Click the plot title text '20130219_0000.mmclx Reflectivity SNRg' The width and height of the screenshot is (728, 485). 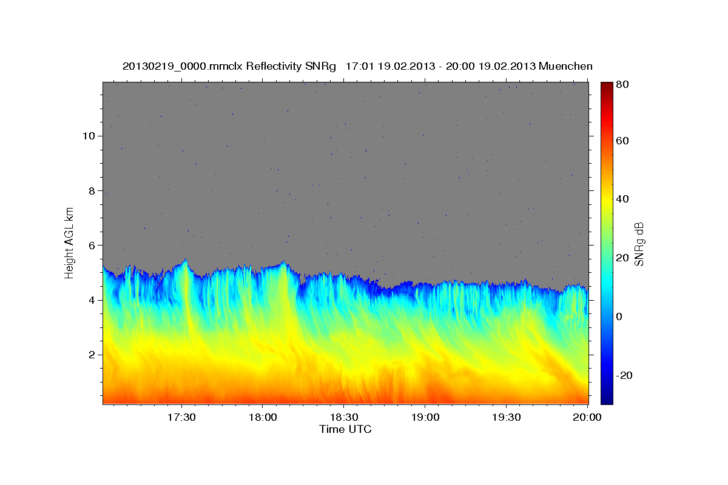[229, 66]
